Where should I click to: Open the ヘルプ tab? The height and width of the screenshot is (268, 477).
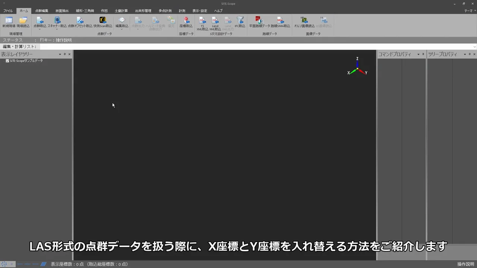pyautogui.click(x=218, y=11)
